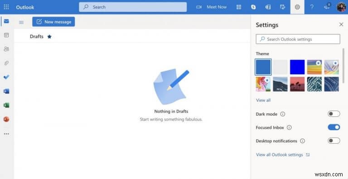Open the app launcher waffle icon
The height and width of the screenshot is (179, 348).
tap(6, 7)
